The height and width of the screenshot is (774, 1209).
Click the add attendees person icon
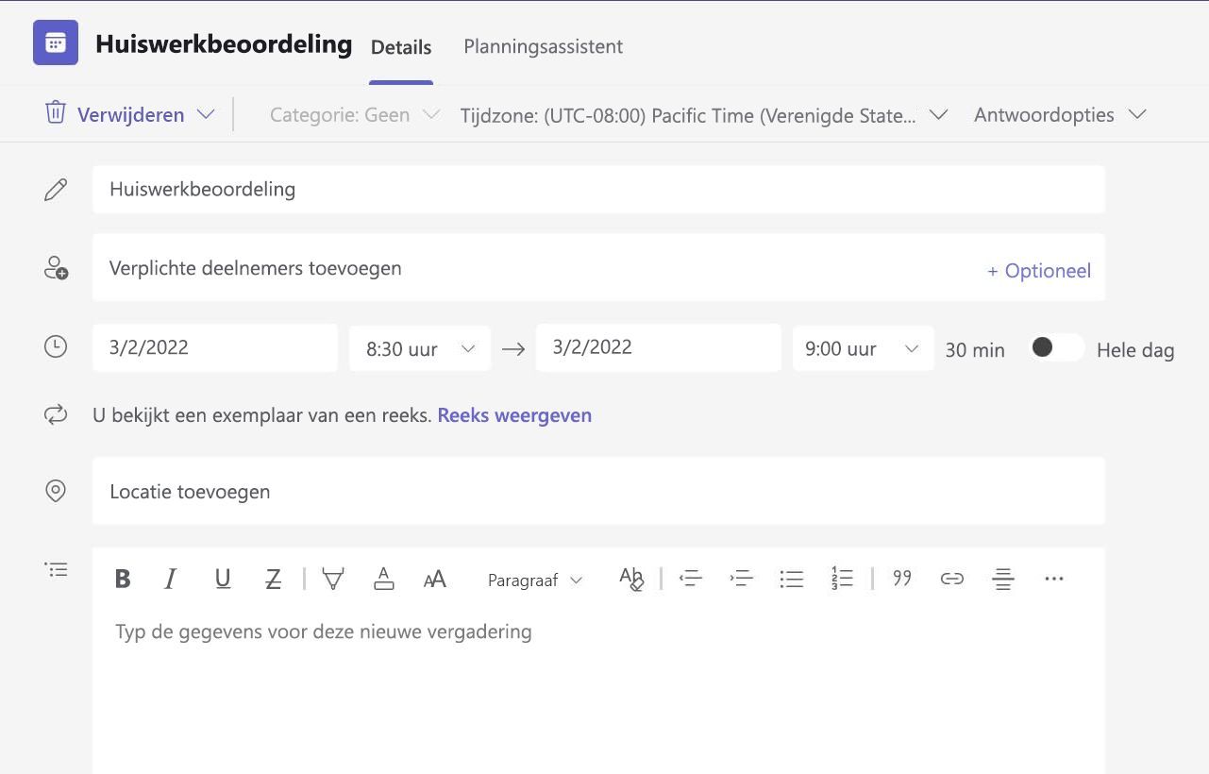pyautogui.click(x=56, y=268)
